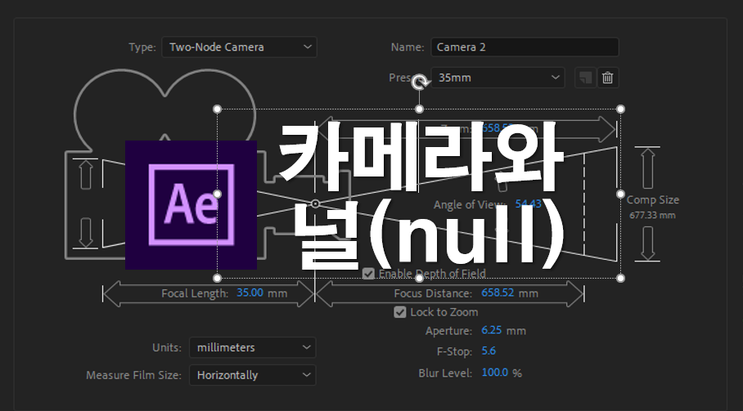Select Angle of View value 54.43
The width and height of the screenshot is (743, 411).
click(x=529, y=203)
